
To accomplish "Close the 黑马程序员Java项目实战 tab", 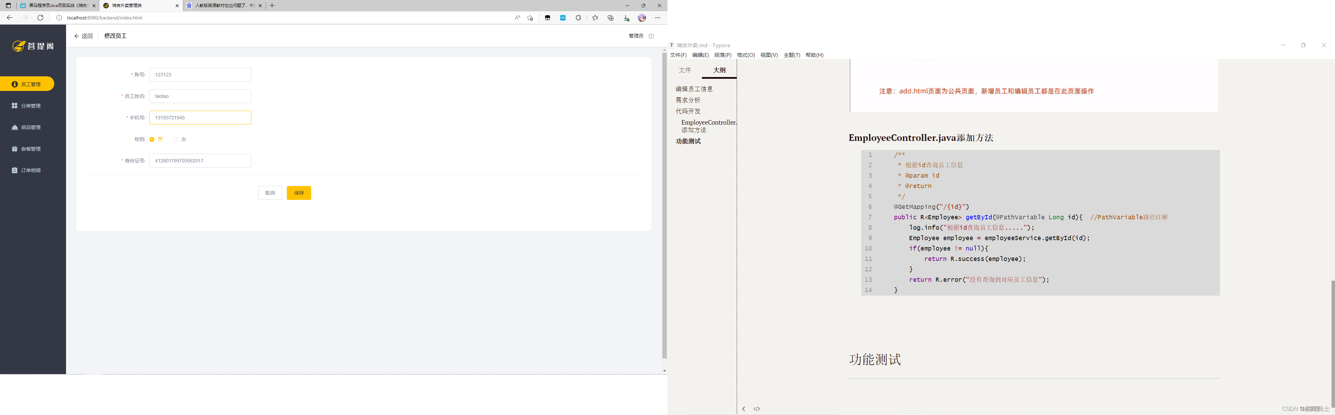I will (94, 6).
